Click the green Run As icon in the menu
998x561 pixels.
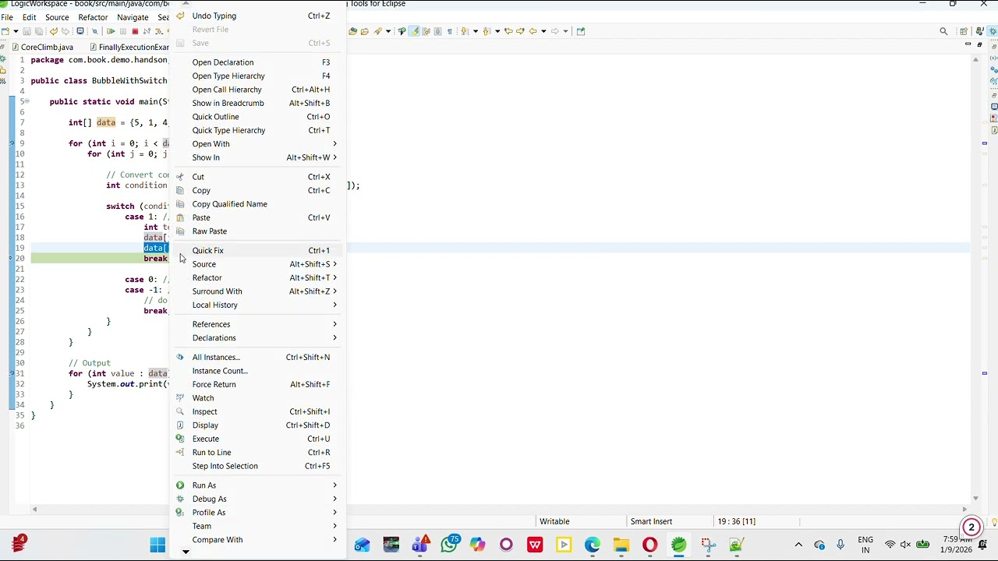pyautogui.click(x=180, y=485)
